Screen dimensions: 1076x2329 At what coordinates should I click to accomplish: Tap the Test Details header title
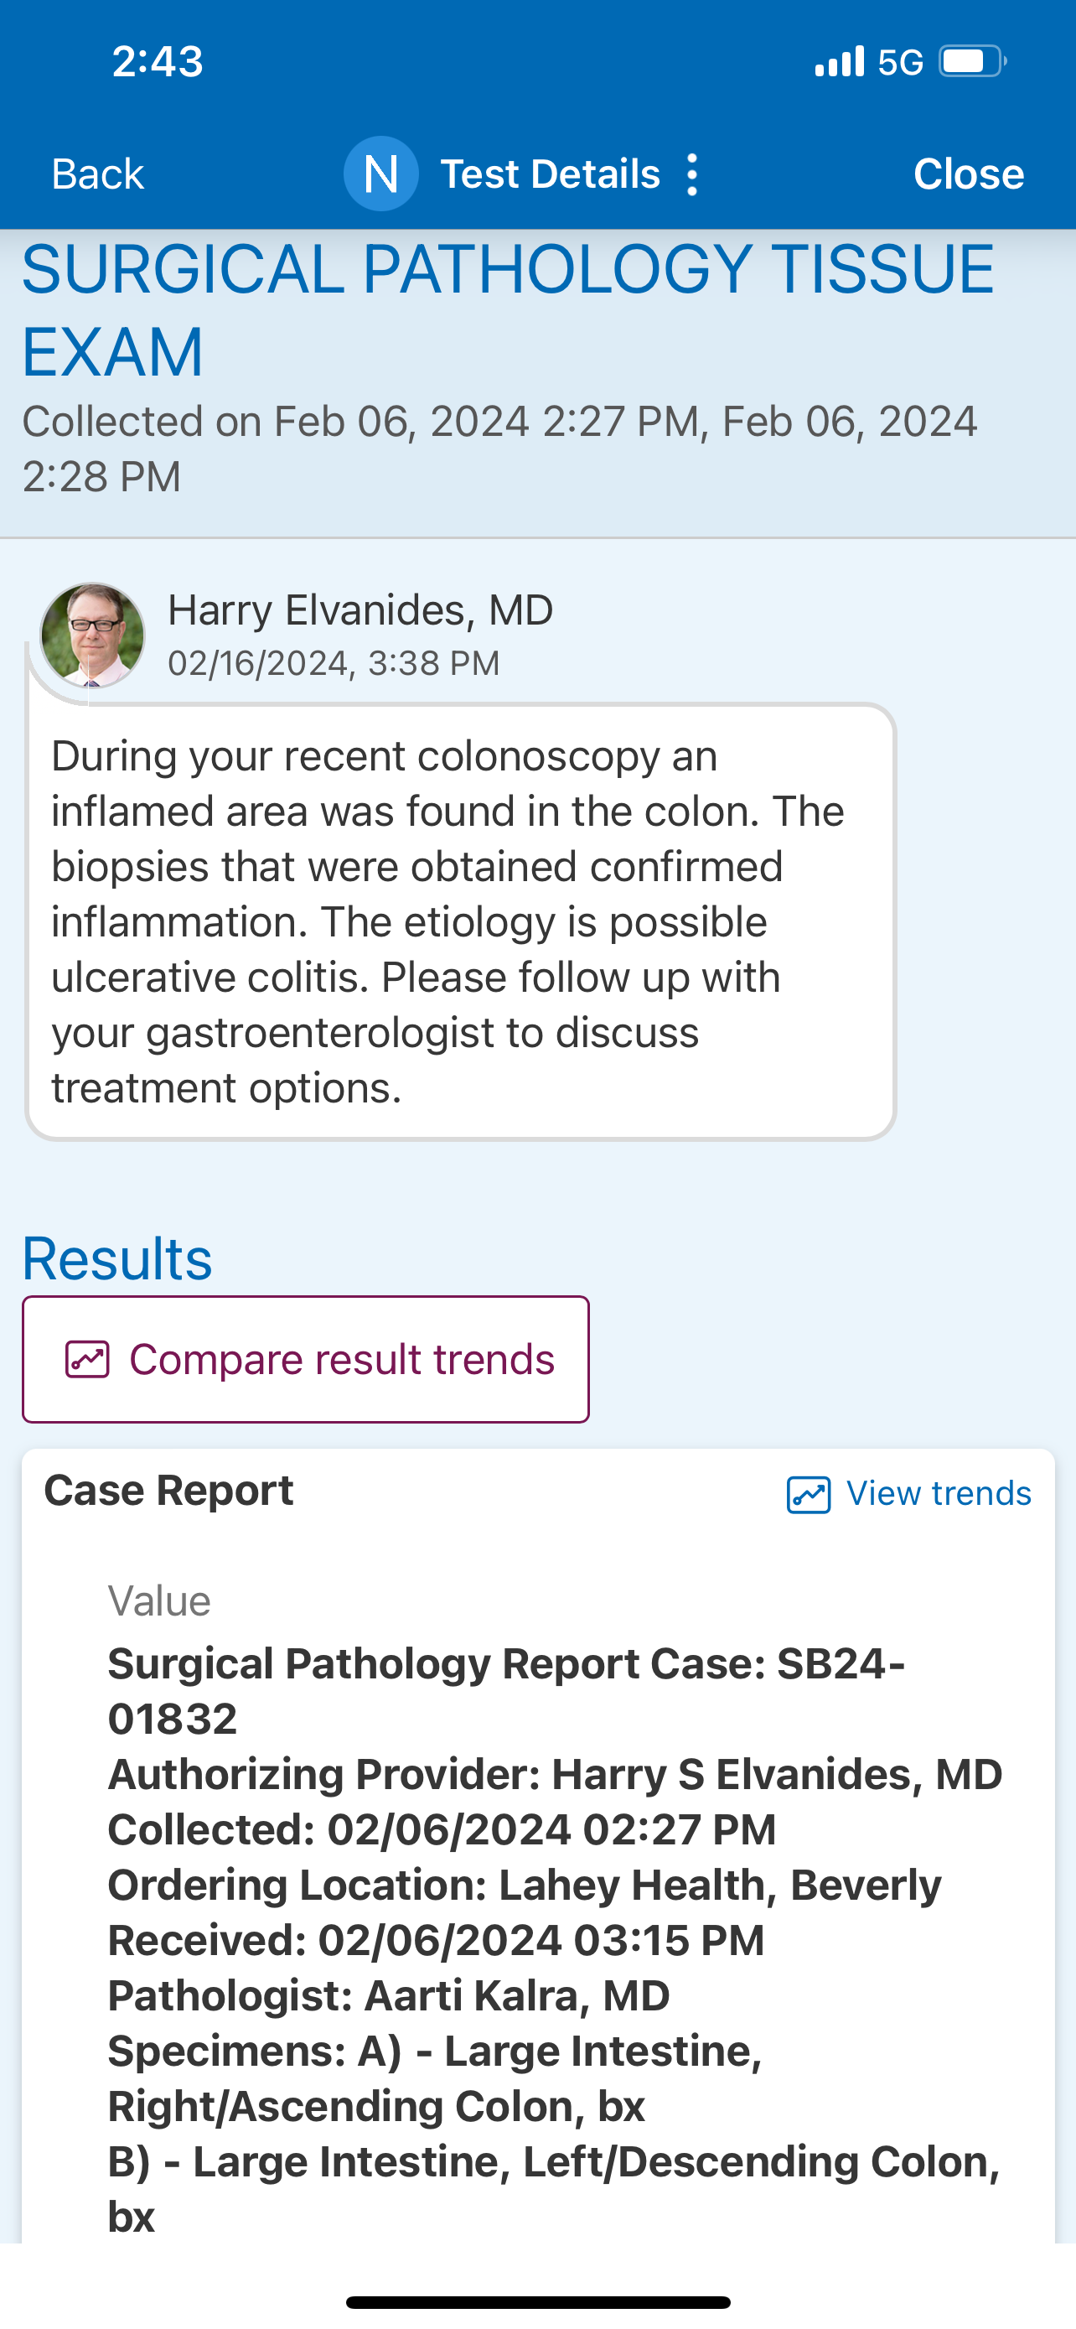coord(549,174)
